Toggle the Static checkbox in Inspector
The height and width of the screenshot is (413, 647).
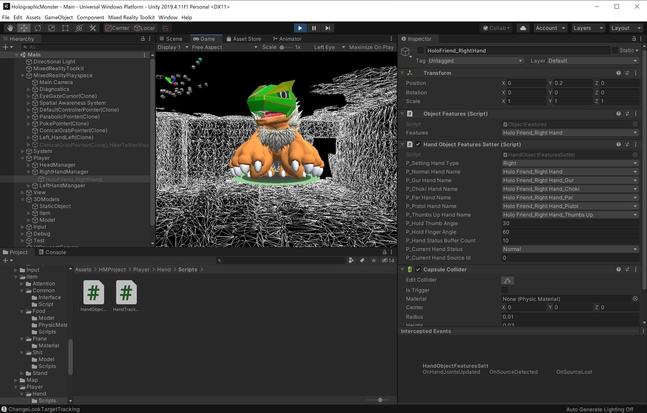coord(615,50)
